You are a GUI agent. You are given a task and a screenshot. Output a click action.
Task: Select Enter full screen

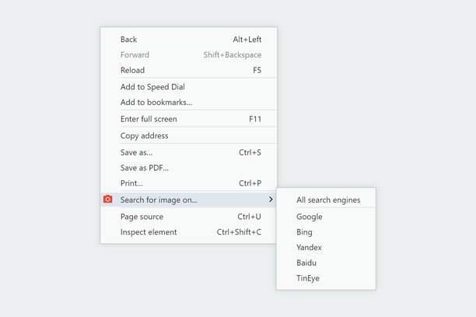tap(149, 119)
